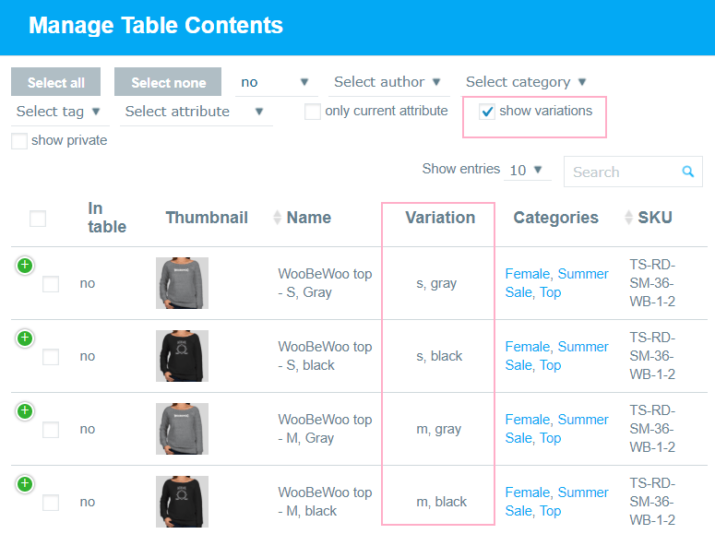
Task: Click product name 'WooBeWoo top - M, black'
Action: point(325,502)
